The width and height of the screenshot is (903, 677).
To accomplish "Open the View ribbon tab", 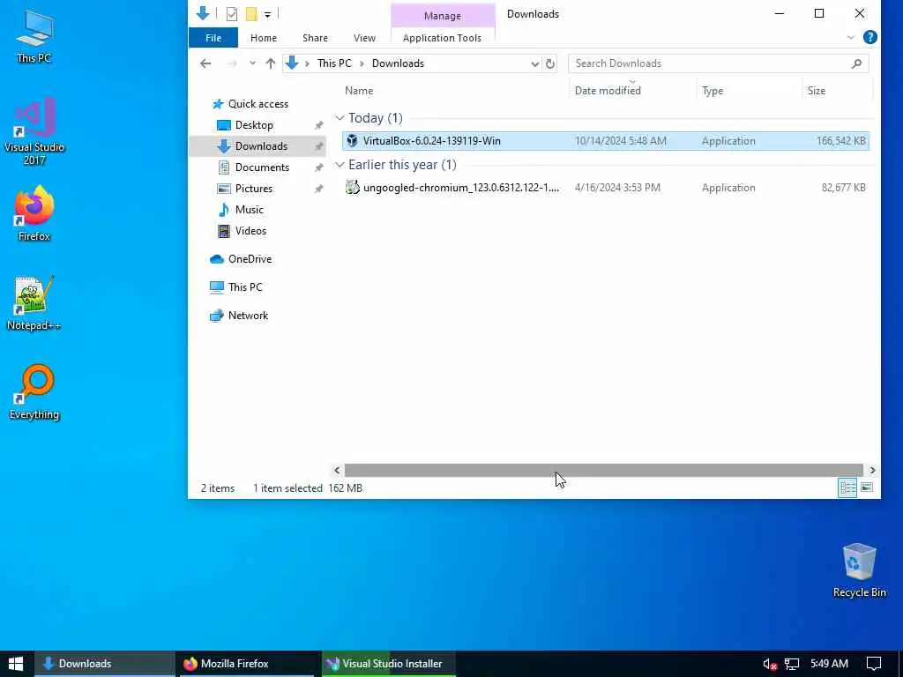I will [364, 38].
